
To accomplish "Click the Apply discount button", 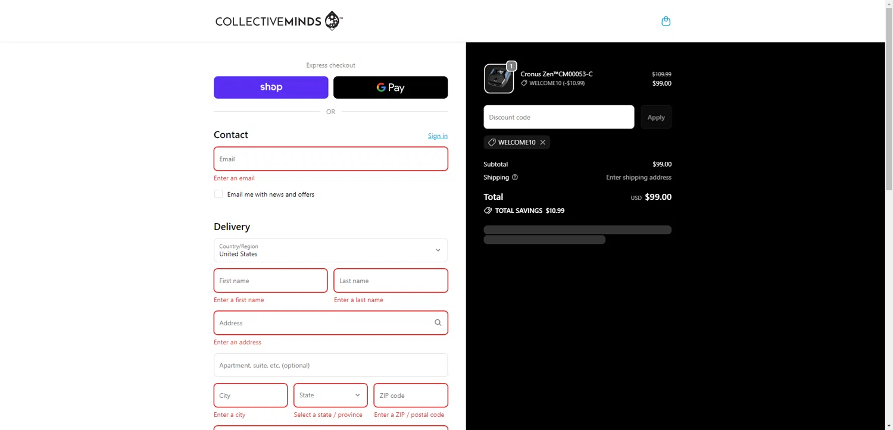I will pyautogui.click(x=656, y=117).
